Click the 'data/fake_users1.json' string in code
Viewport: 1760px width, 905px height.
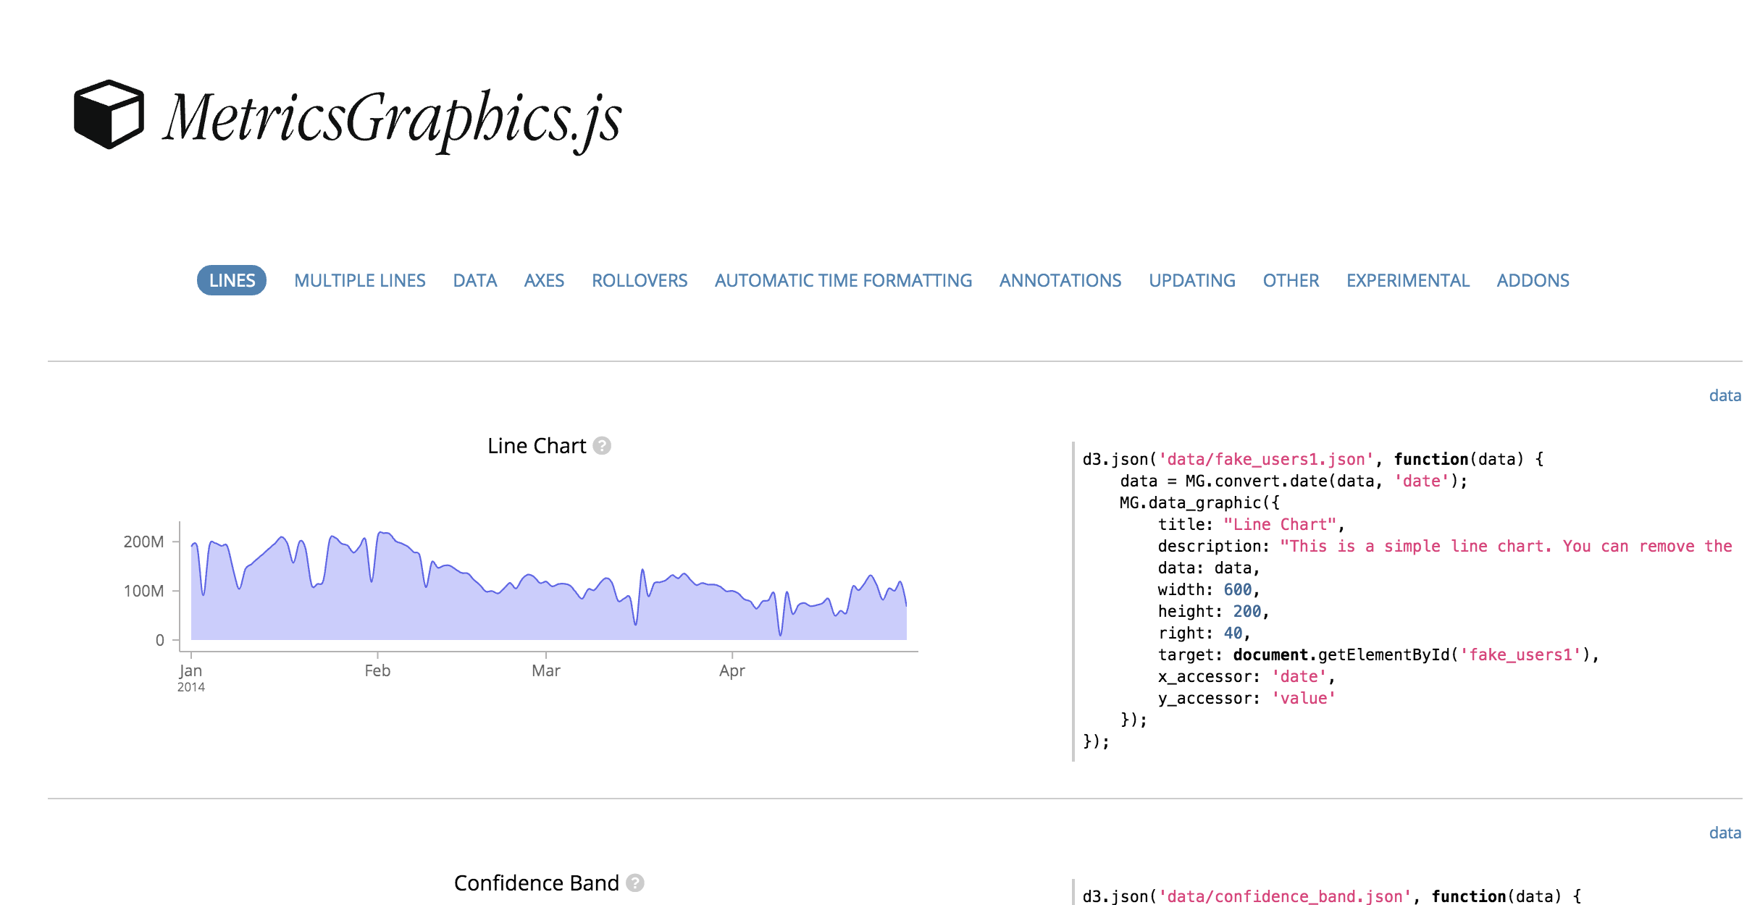click(1267, 459)
